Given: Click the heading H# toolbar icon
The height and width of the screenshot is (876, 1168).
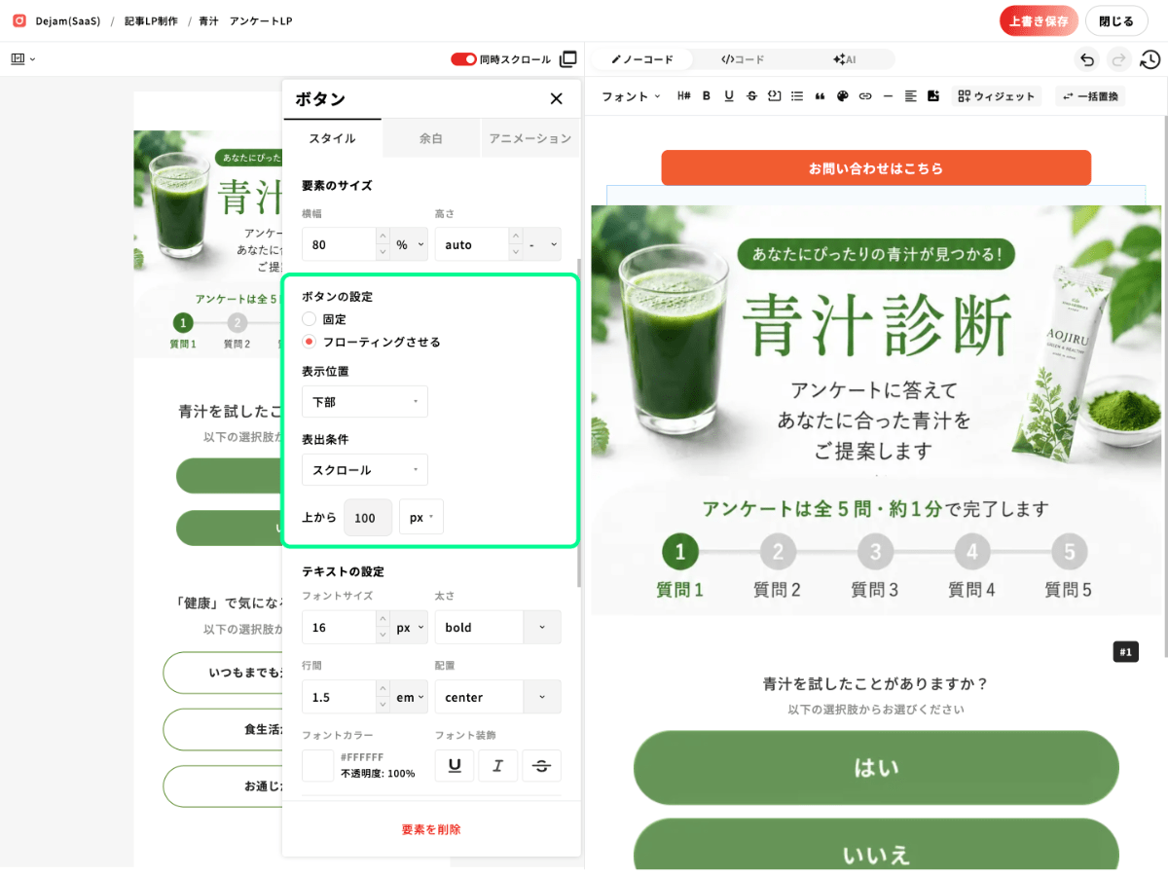Looking at the screenshot, I should click(x=683, y=95).
